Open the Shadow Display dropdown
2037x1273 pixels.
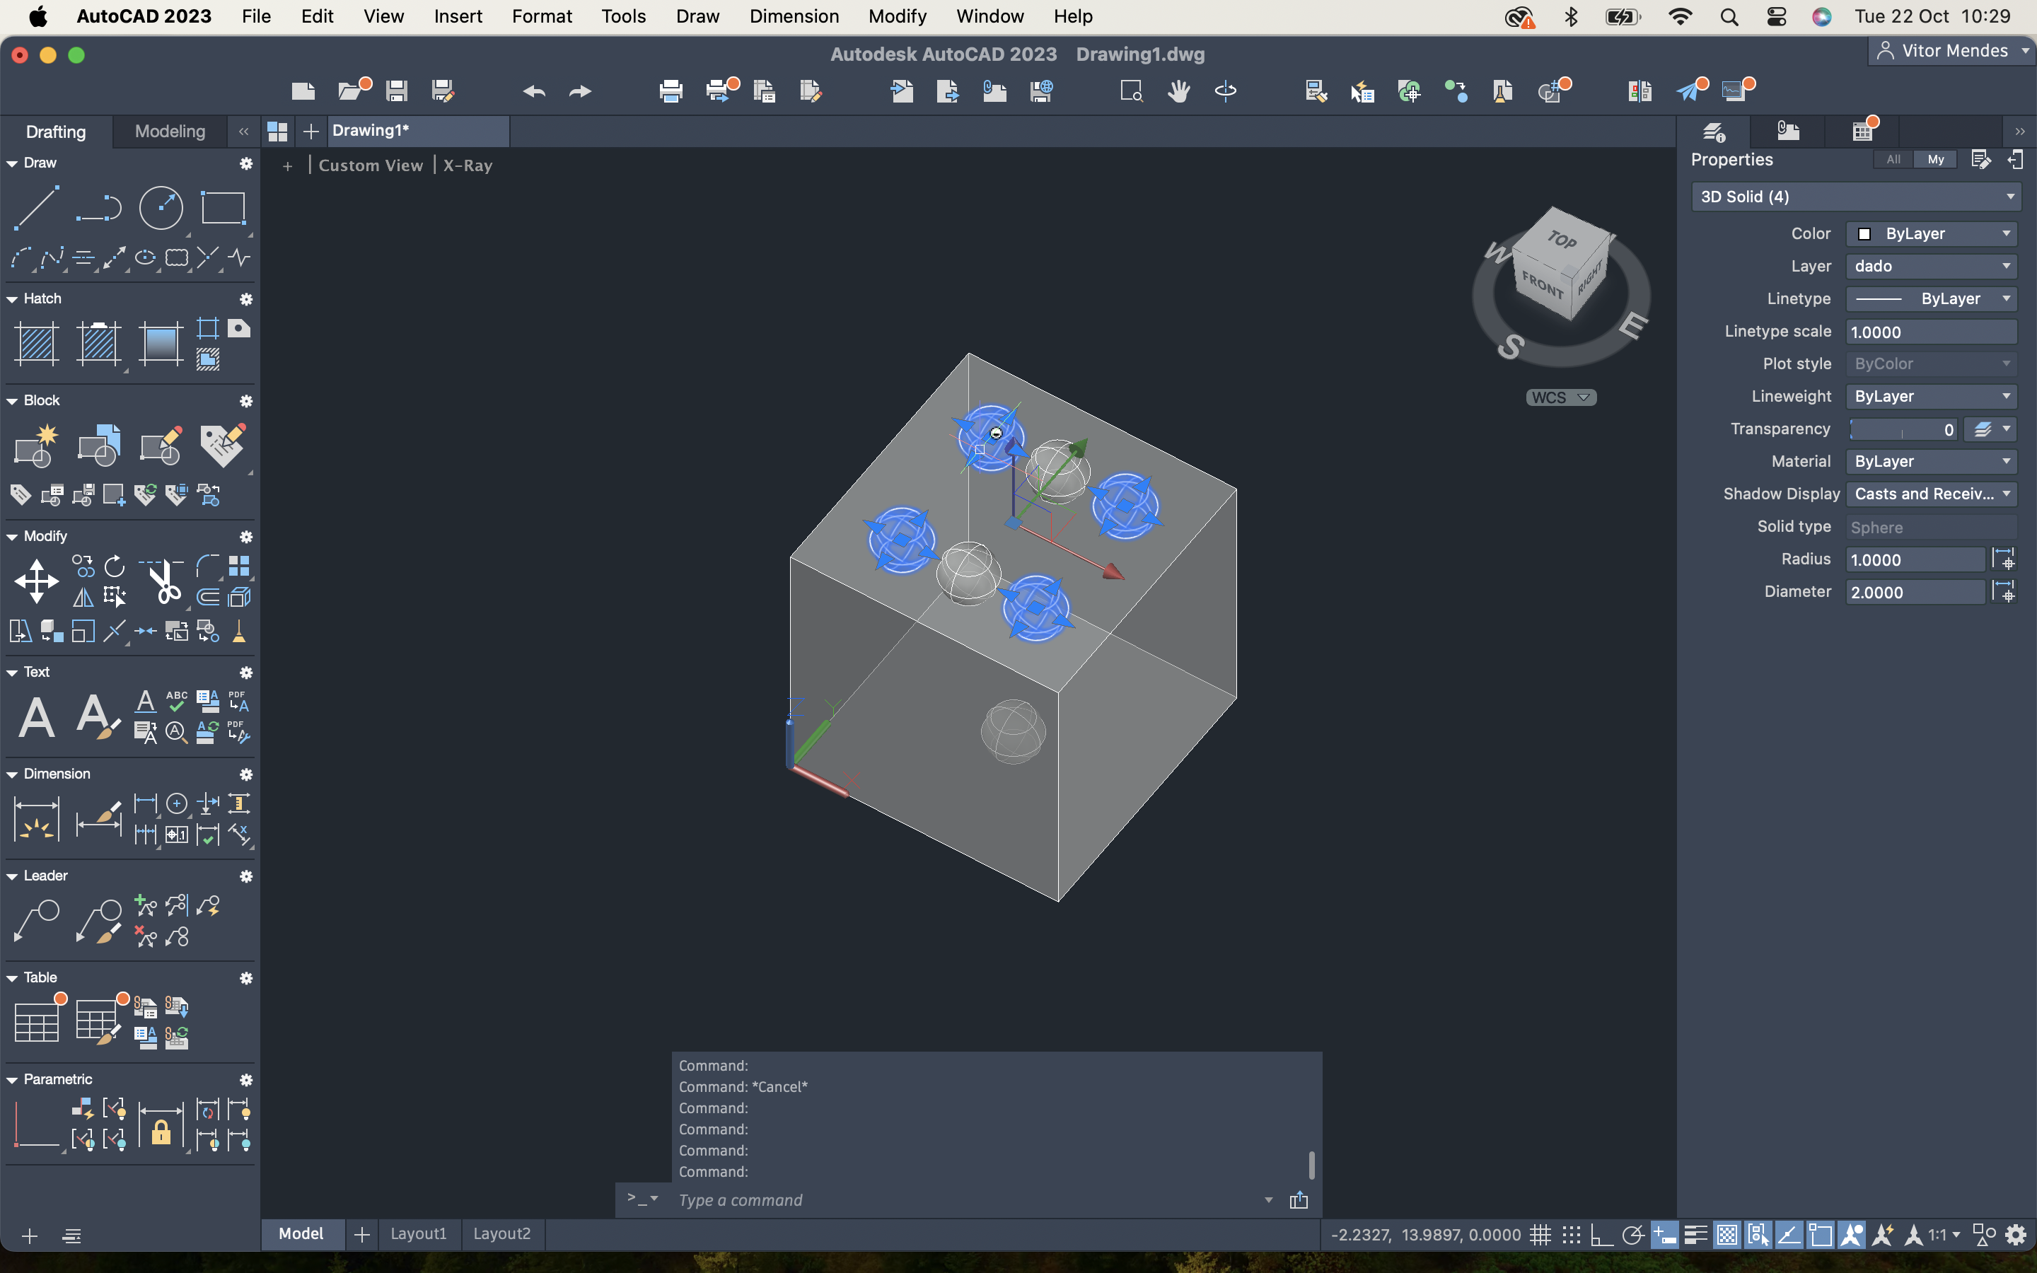point(1932,494)
